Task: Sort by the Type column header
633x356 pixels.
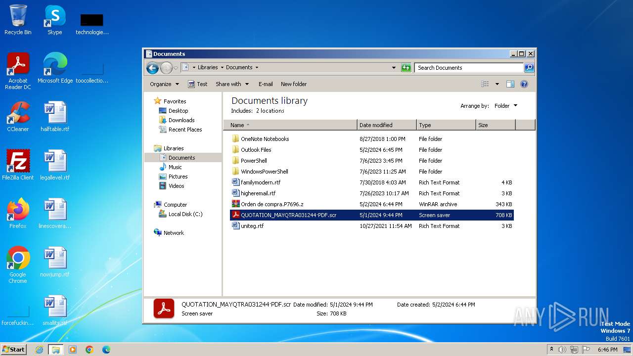Action: coord(446,125)
